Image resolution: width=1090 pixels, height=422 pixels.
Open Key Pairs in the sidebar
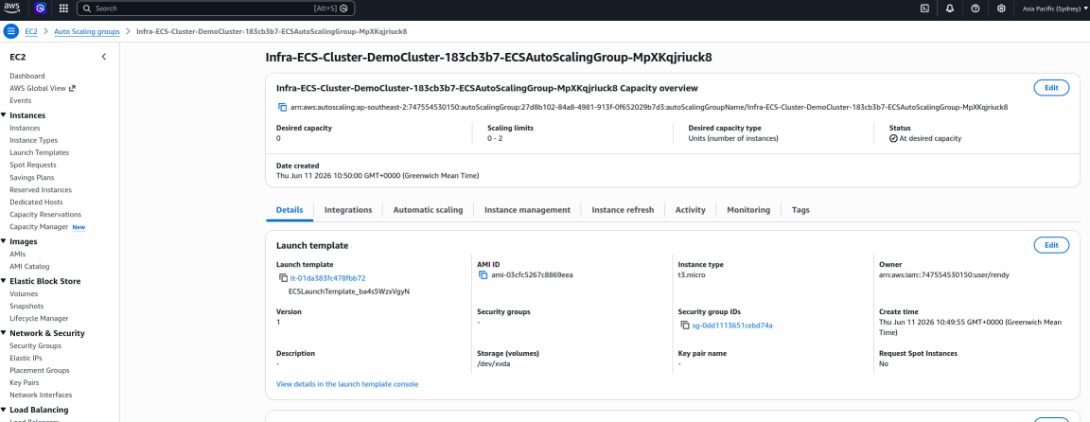point(25,383)
